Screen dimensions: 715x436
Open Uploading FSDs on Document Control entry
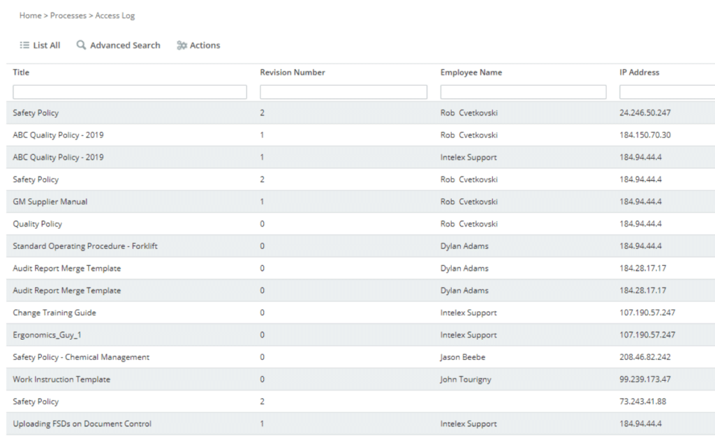point(82,423)
